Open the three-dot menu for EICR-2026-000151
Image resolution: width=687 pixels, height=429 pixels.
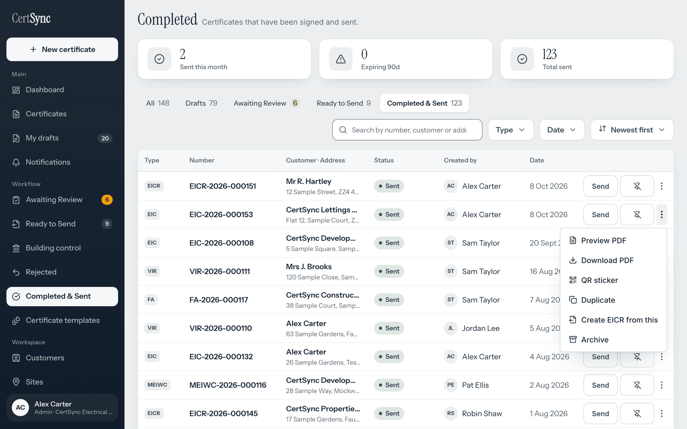click(662, 186)
